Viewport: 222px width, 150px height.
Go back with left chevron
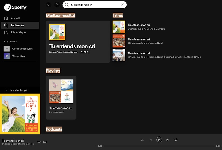coord(49,5)
